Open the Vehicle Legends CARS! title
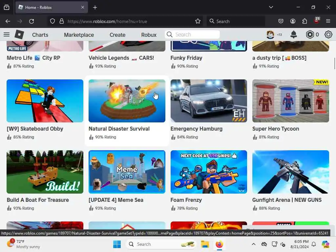The width and height of the screenshot is (336, 252). point(121,58)
